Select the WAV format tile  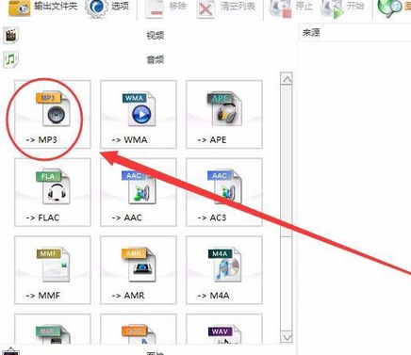point(224,329)
